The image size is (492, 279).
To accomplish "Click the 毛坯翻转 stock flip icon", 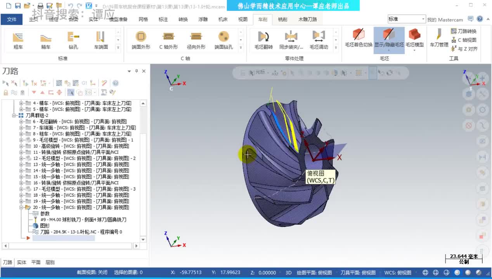I will point(263,40).
